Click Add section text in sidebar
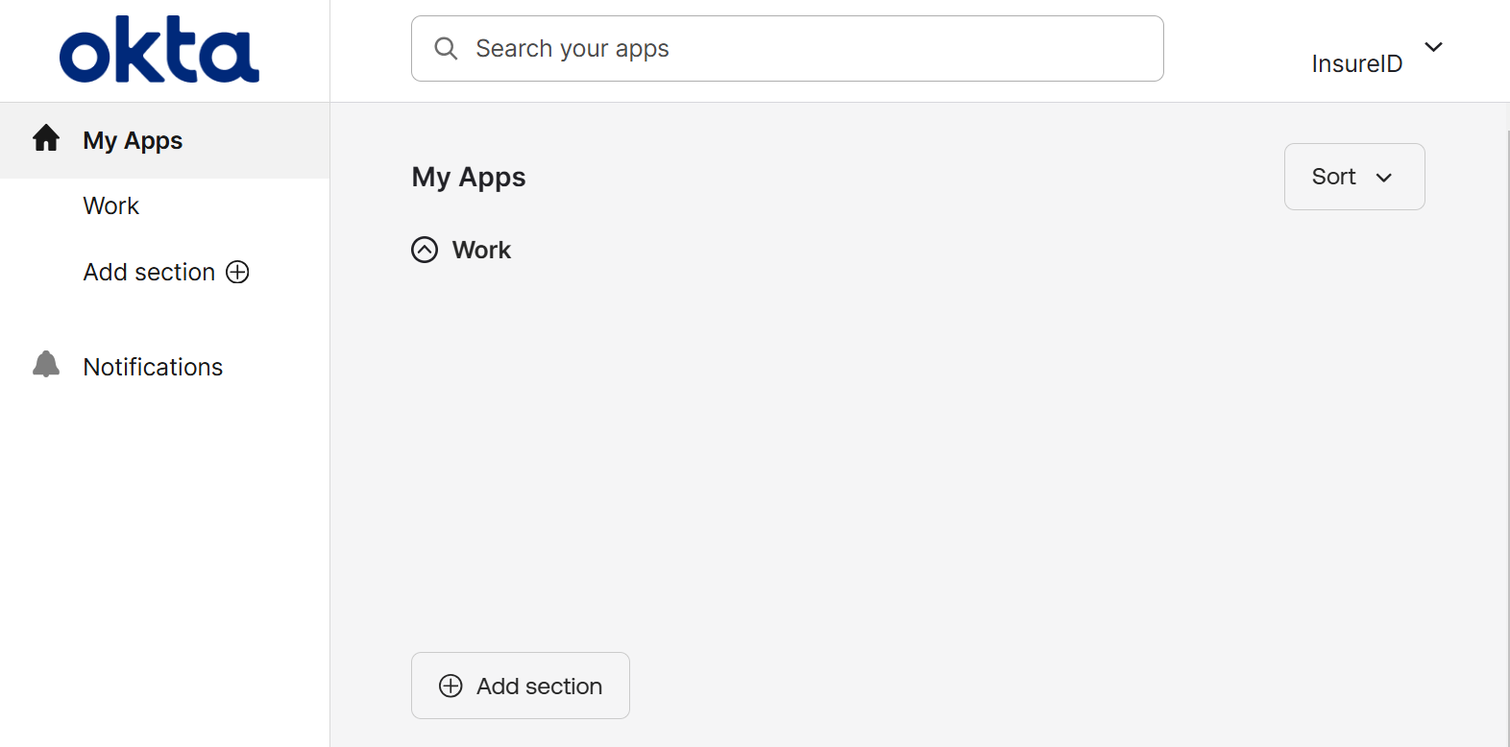 (149, 272)
